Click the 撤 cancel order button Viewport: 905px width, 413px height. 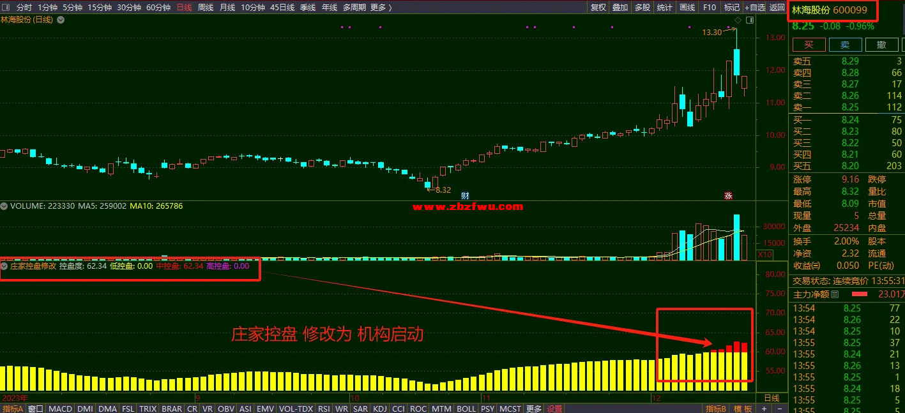881,45
